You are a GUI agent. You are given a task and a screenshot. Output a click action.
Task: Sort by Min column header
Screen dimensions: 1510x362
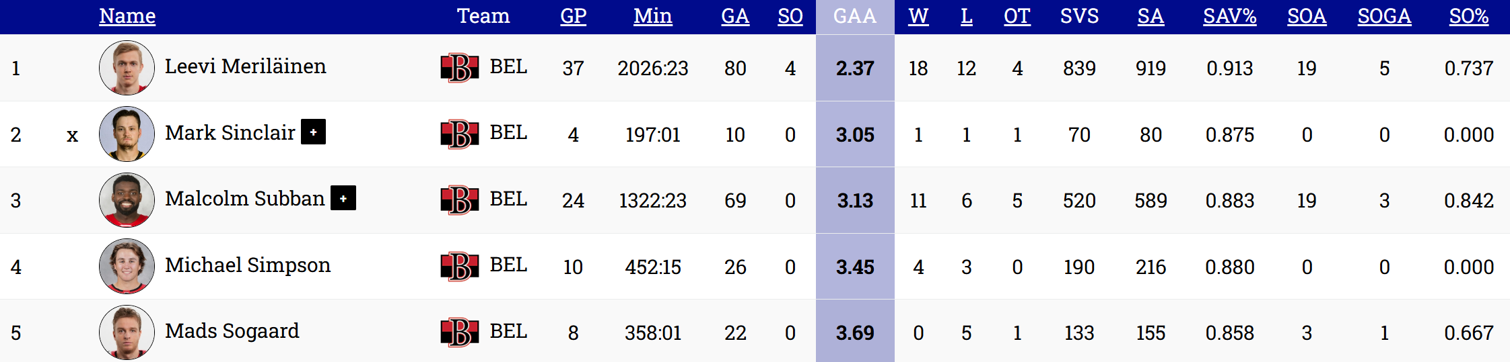tap(652, 16)
